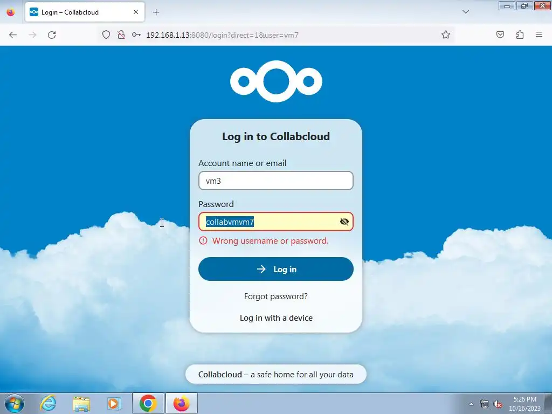Click the Firefox View icon
The height and width of the screenshot is (414, 552).
(11, 12)
